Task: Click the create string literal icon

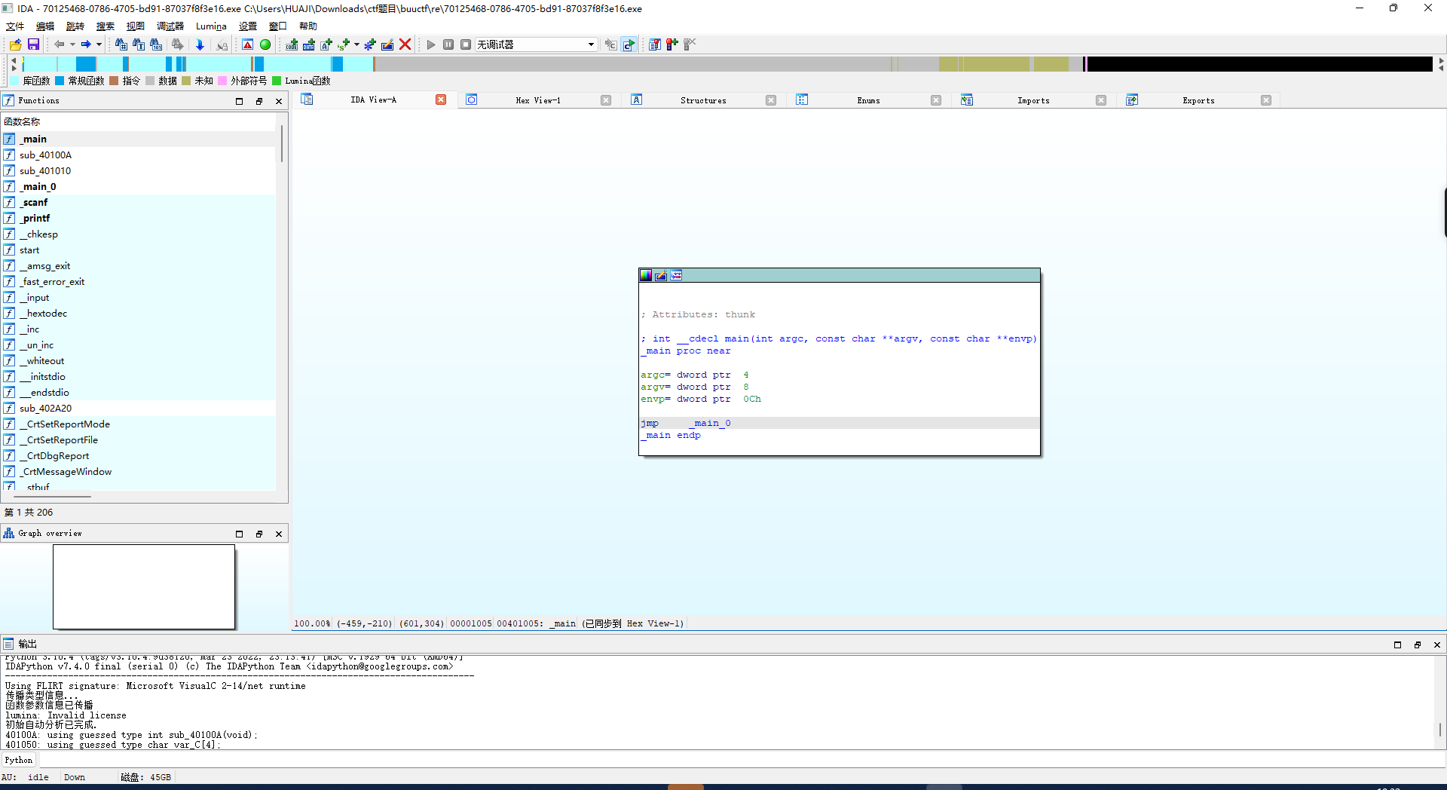Action: [326, 44]
